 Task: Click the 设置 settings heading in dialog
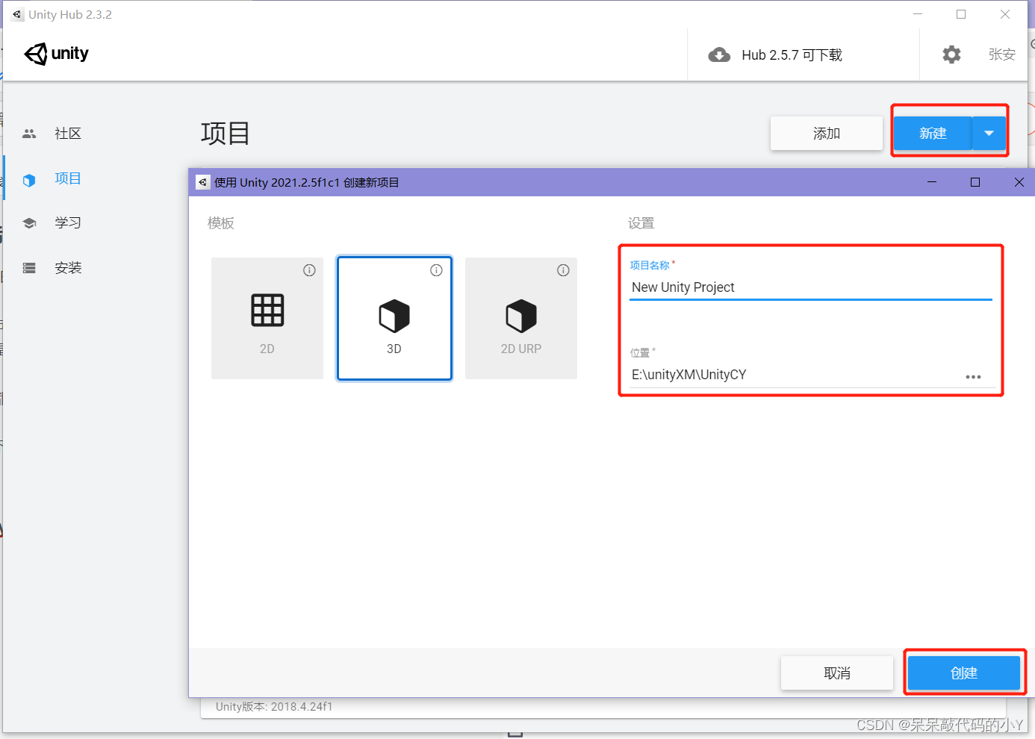(641, 223)
